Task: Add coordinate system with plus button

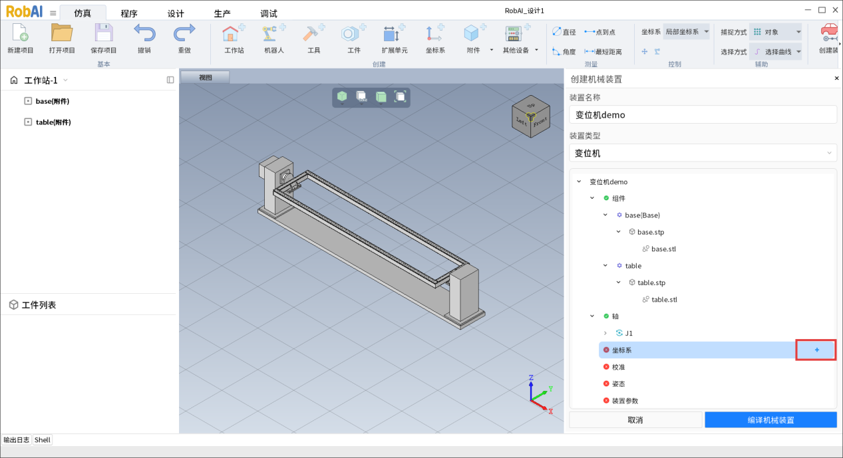Action: coord(816,350)
